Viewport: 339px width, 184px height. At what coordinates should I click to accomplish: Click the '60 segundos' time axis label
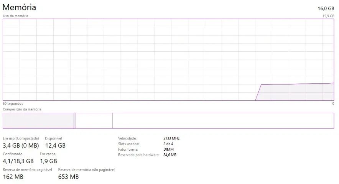pos(13,103)
